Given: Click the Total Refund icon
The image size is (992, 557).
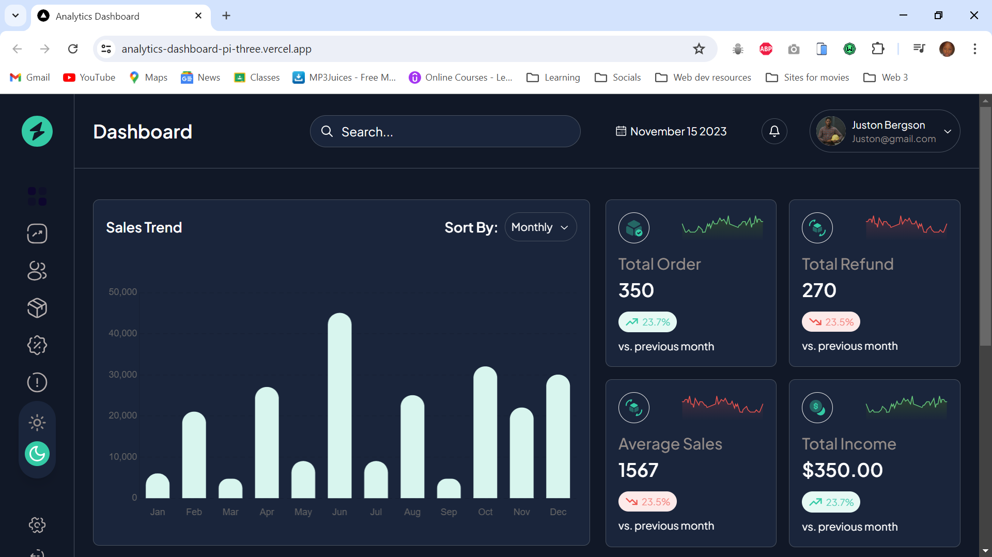Looking at the screenshot, I should [817, 228].
